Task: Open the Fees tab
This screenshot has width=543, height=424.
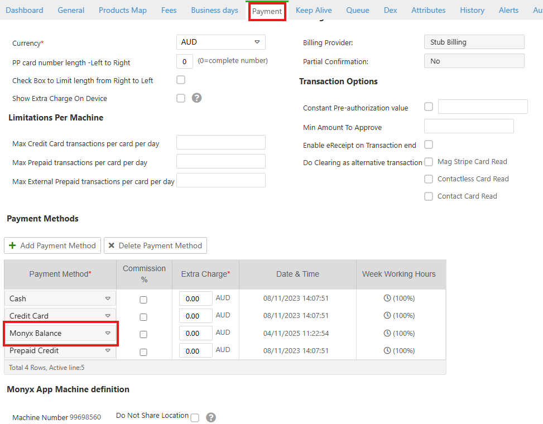Action: 169,10
